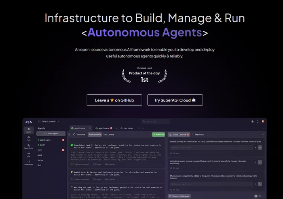Collapse the Action Console panel
The height and width of the screenshot is (199, 283).
[x=263, y=135]
